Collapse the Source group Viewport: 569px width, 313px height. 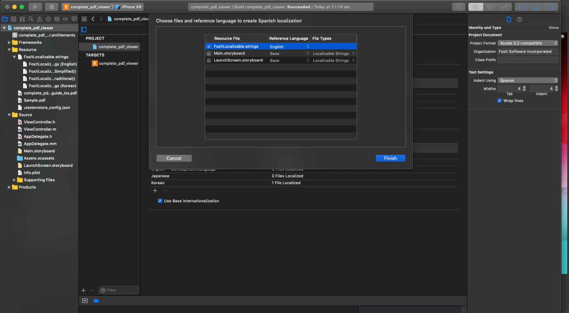click(9, 115)
